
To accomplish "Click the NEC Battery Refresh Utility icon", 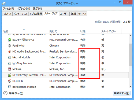I will tap(9, 75).
